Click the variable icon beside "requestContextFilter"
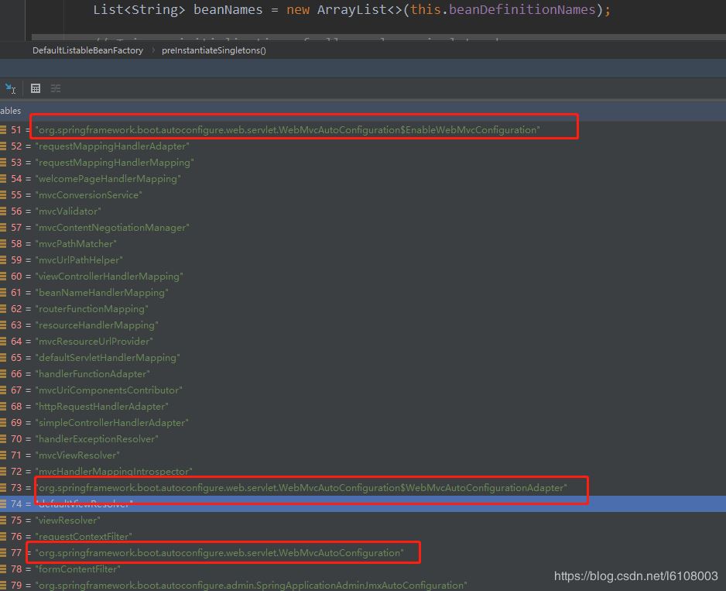Screen dimensions: 726x591 5,536
